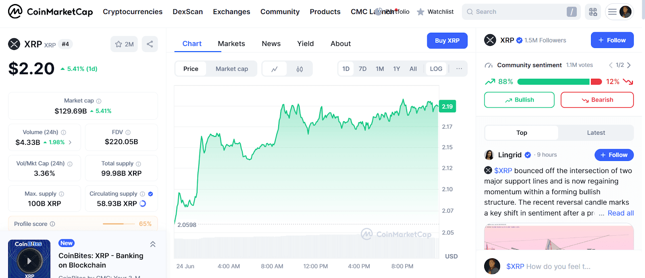Click circulating supply progress ring icon
This screenshot has height=278, width=645.
(x=143, y=204)
